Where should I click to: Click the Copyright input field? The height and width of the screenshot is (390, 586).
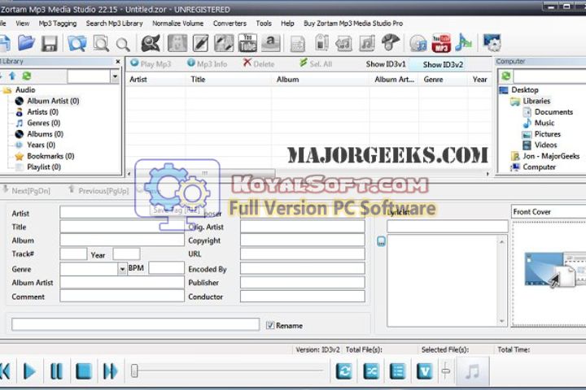pyautogui.click(x=302, y=240)
